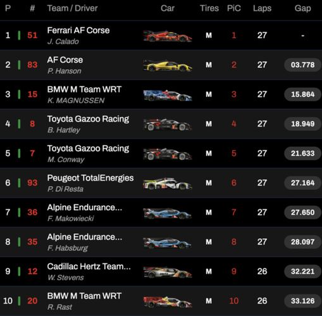Image resolution: width=322 pixels, height=316 pixels.
Task: Open Ferrari AF Corse team name
Action: tap(78, 30)
